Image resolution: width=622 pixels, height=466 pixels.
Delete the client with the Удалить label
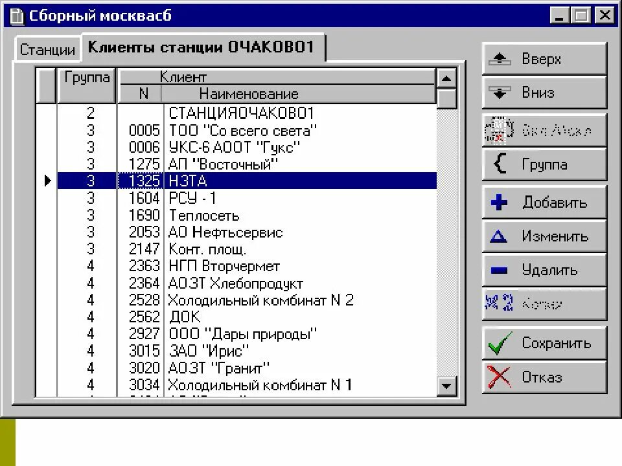tap(549, 271)
